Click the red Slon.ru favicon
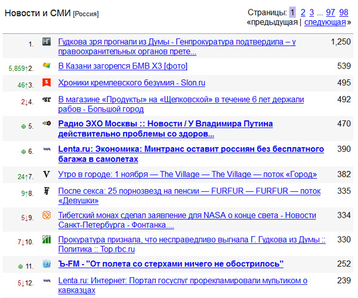 47,83
